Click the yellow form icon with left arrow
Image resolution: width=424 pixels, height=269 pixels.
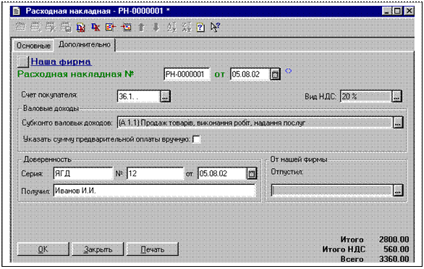click(111, 27)
